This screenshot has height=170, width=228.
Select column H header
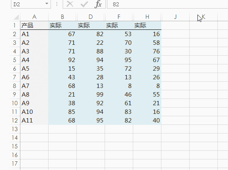tap(147, 17)
